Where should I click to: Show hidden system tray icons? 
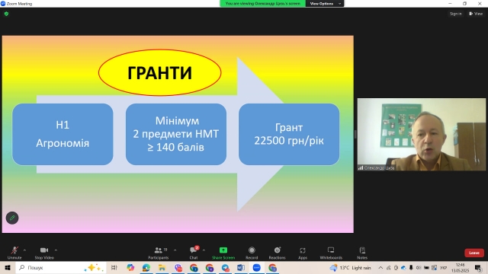[x=380, y=267]
